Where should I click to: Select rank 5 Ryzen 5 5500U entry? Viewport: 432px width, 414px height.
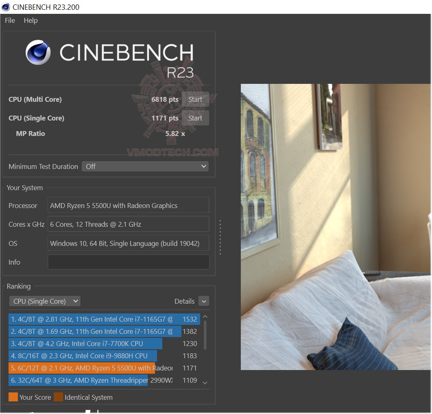coord(104,368)
